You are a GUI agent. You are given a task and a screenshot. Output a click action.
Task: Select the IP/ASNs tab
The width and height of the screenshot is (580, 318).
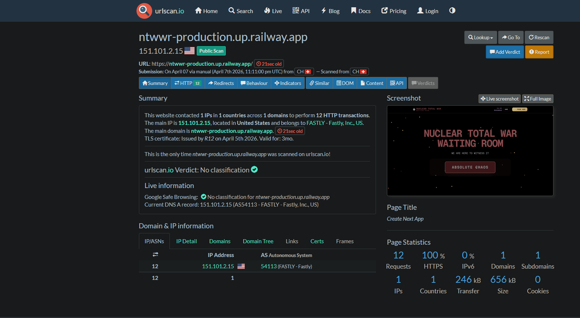pos(154,241)
